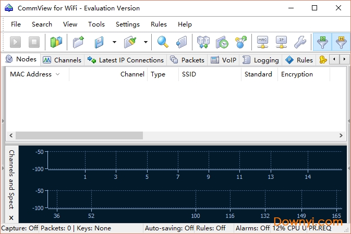Image resolution: width=351 pixels, height=234 pixels.
Task: Switch to the Packets tab
Action: (187, 60)
